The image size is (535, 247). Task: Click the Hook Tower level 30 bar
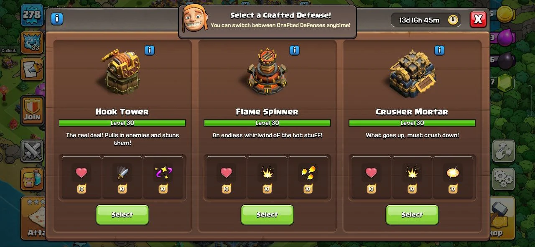(x=122, y=123)
